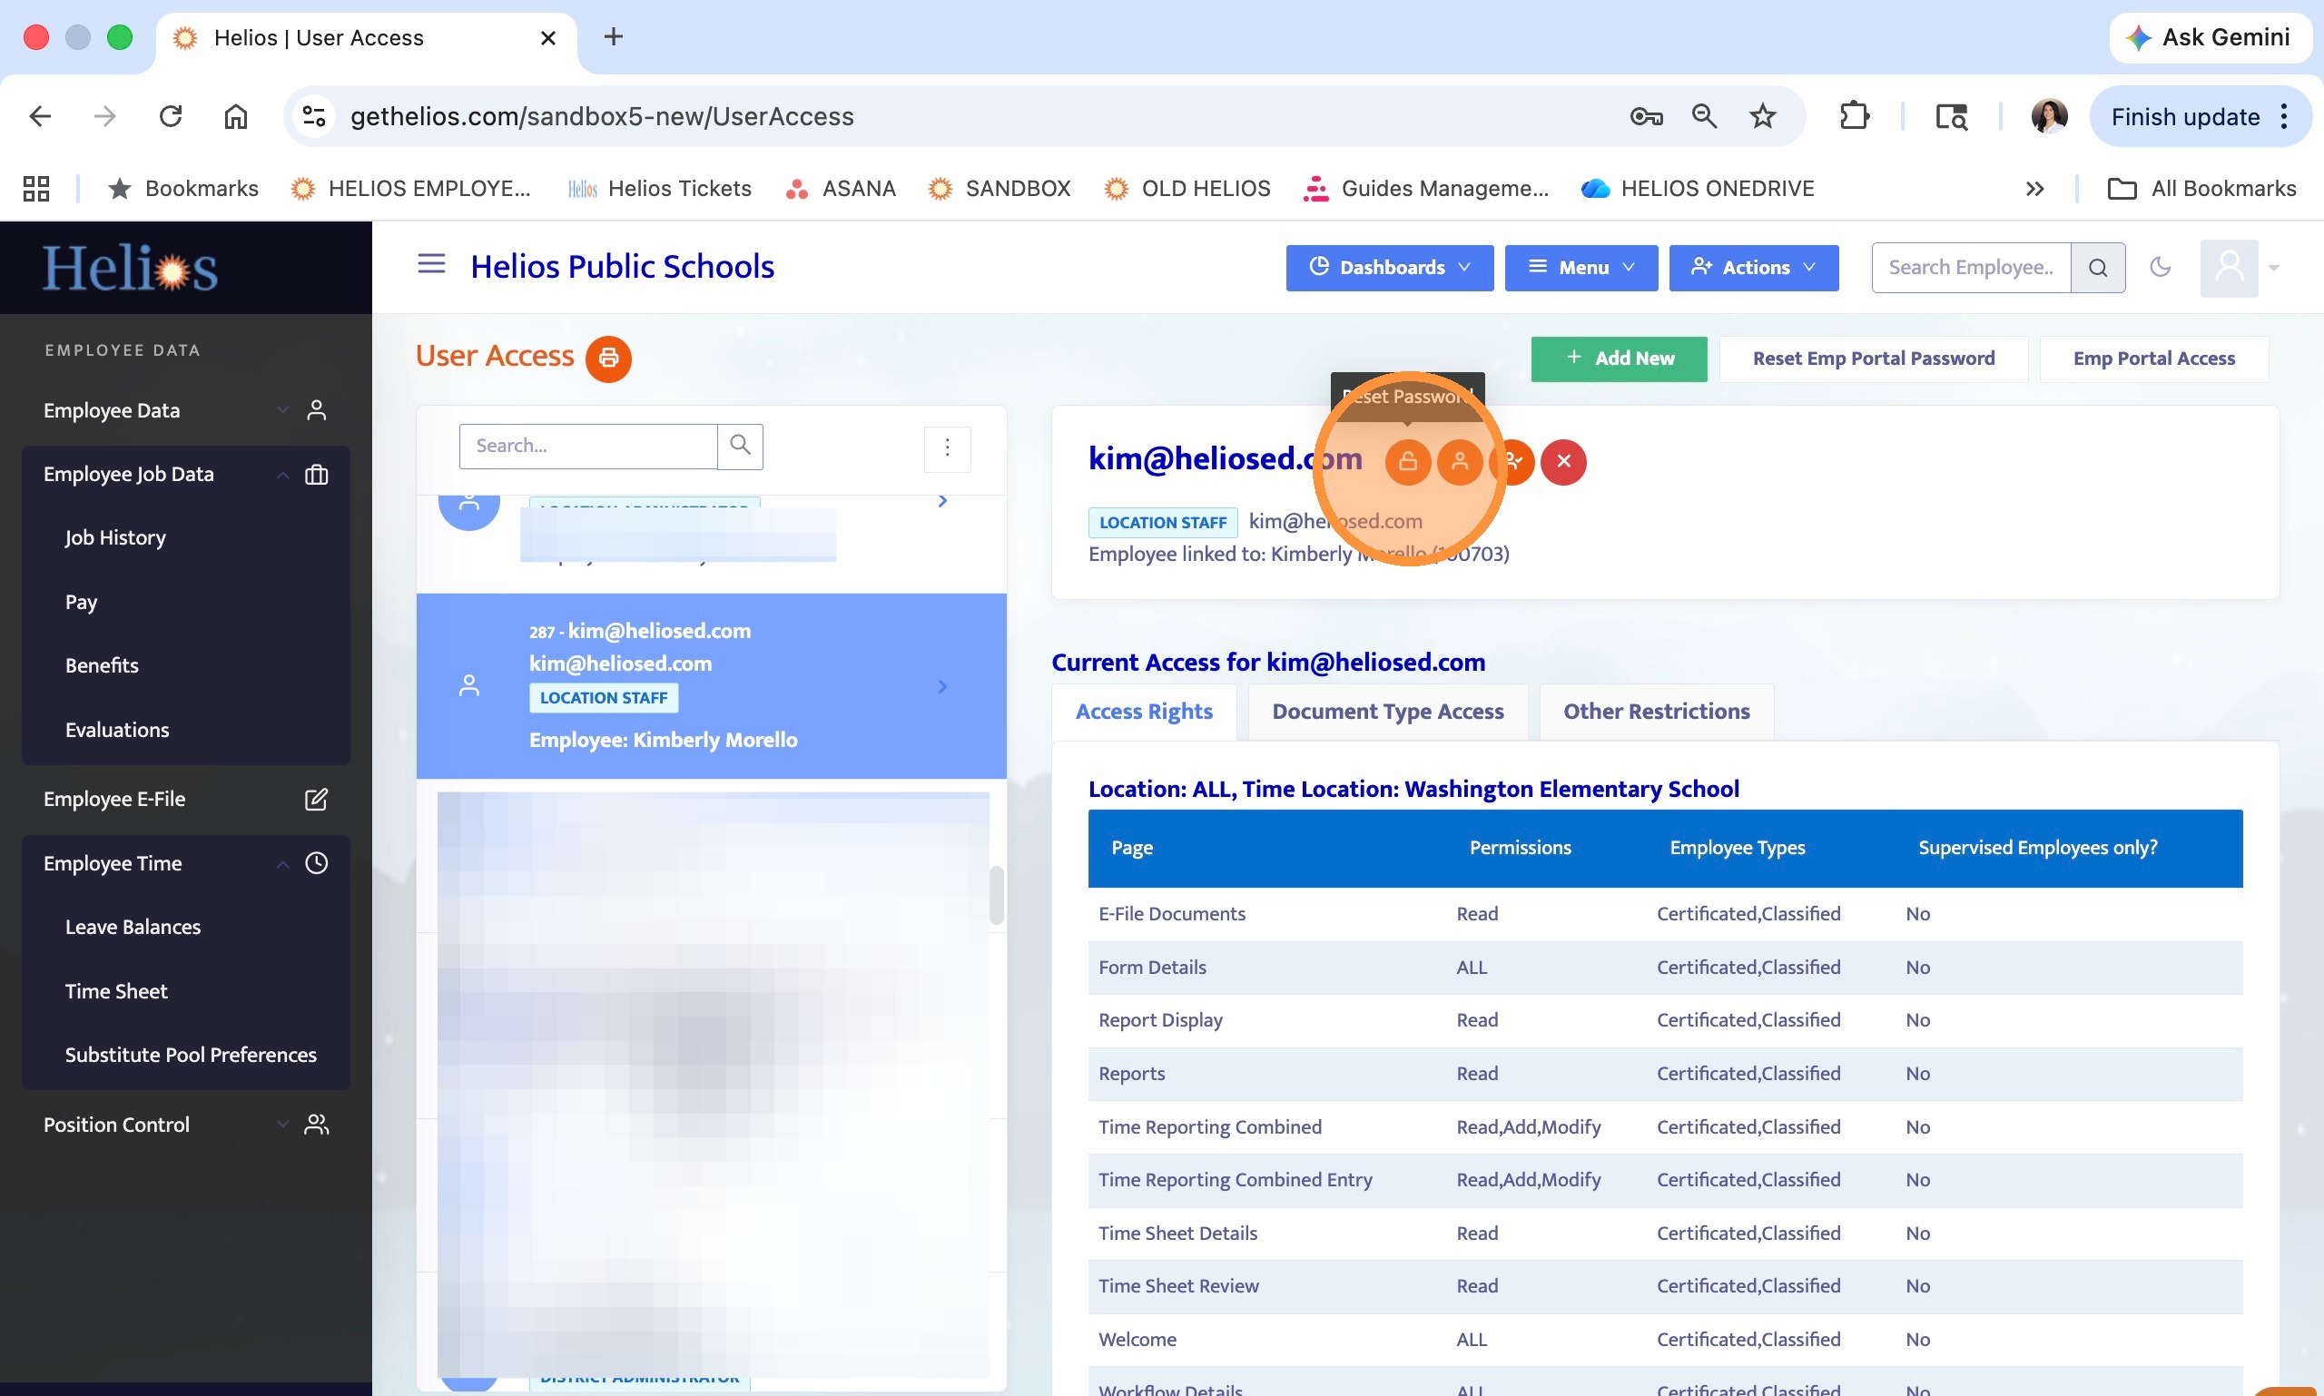Screen dimensions: 2324x1396
Task: Switch to the Access Rights tab
Action: (x=1143, y=713)
